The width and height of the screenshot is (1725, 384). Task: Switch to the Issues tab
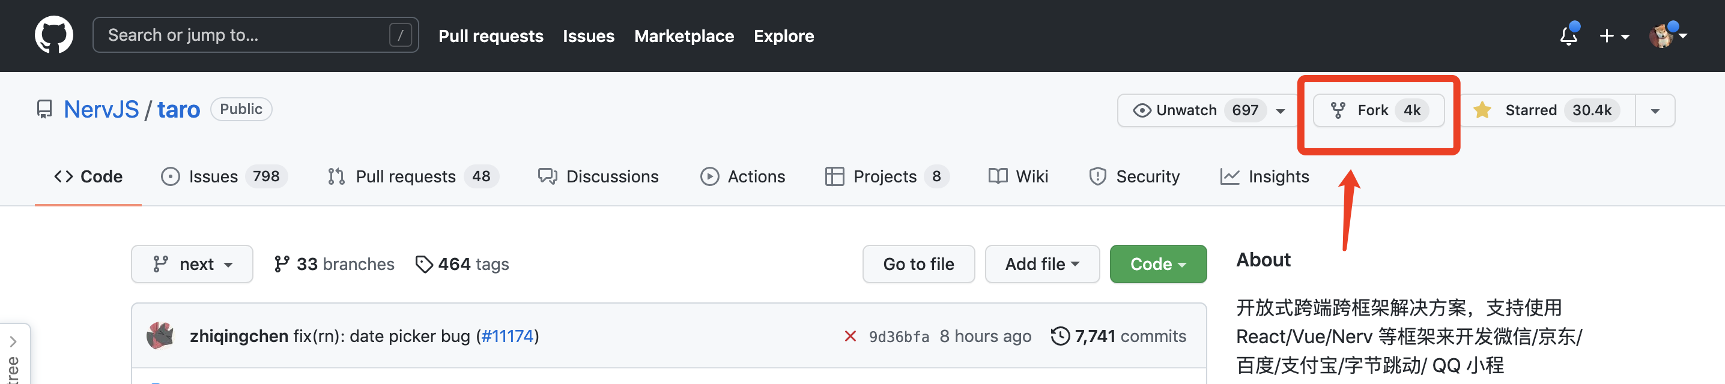coord(212,176)
